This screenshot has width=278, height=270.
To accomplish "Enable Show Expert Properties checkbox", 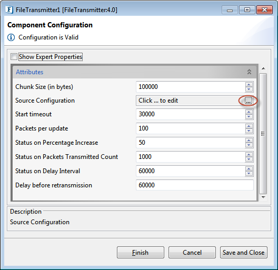I will [14, 57].
